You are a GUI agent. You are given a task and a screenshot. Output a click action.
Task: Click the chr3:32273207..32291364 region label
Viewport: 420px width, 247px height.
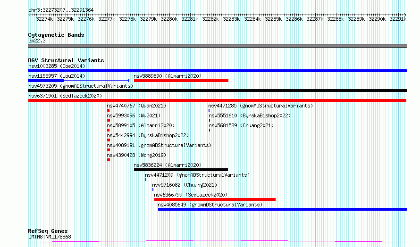61,10
